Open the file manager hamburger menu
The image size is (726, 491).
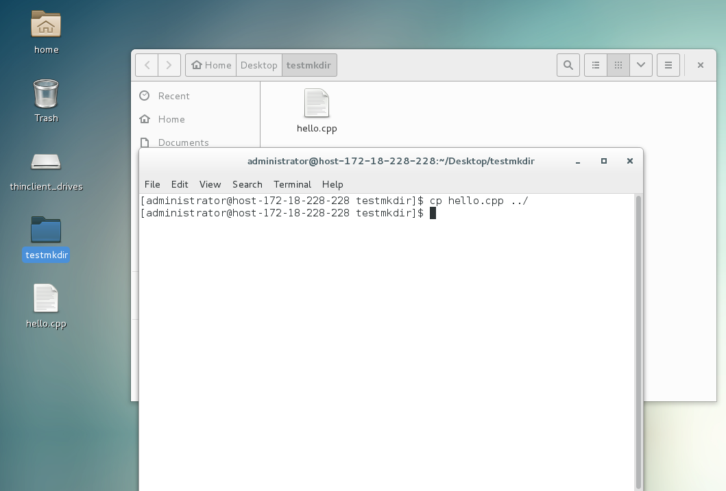coord(668,65)
